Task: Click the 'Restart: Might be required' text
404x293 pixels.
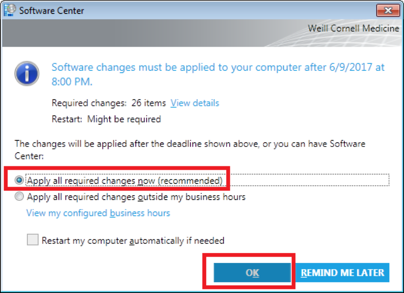Action: click(x=107, y=119)
